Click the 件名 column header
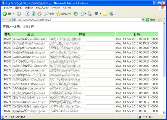 (x=82, y=34)
